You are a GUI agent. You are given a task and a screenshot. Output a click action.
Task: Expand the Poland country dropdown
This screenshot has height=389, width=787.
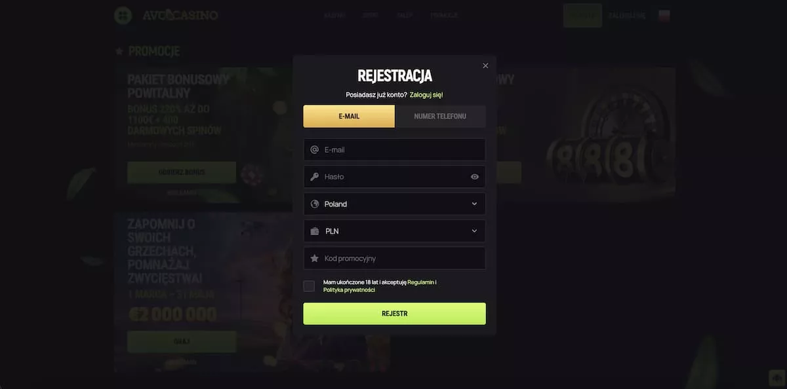pyautogui.click(x=394, y=204)
